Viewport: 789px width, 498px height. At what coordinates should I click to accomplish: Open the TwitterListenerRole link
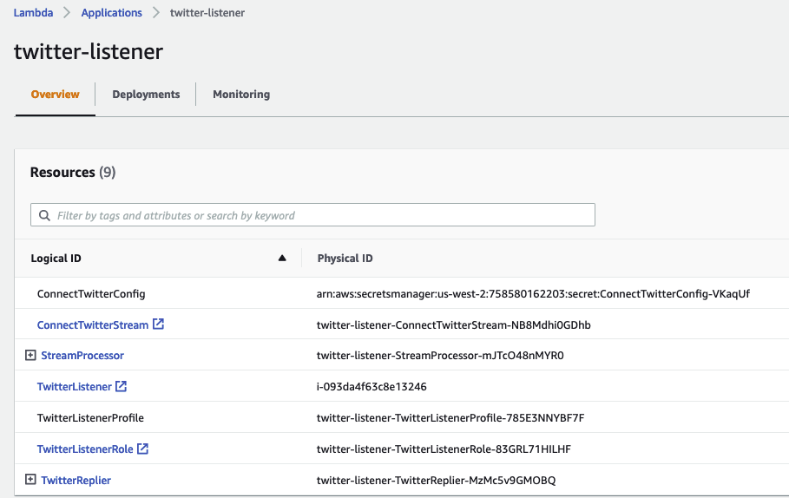pos(85,449)
